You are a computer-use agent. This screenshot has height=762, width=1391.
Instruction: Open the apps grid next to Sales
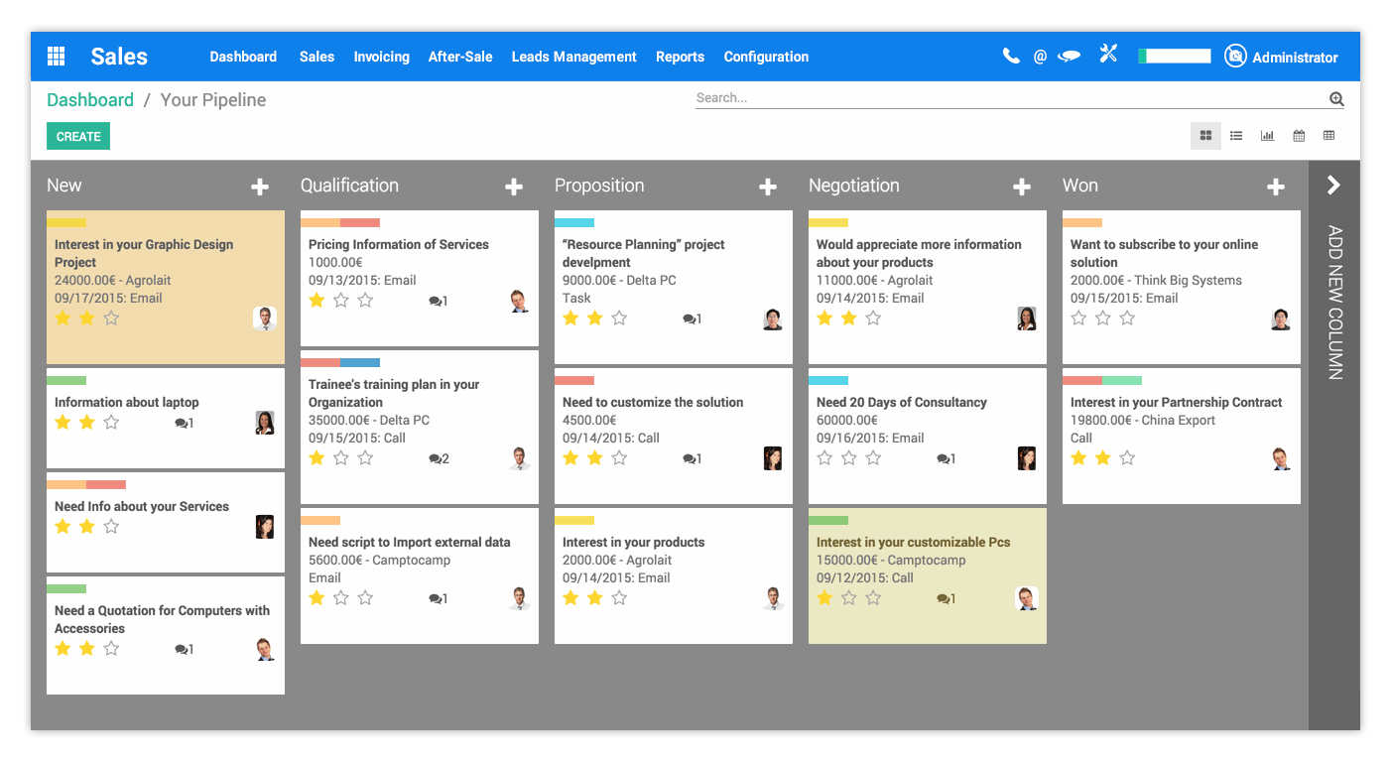point(56,56)
